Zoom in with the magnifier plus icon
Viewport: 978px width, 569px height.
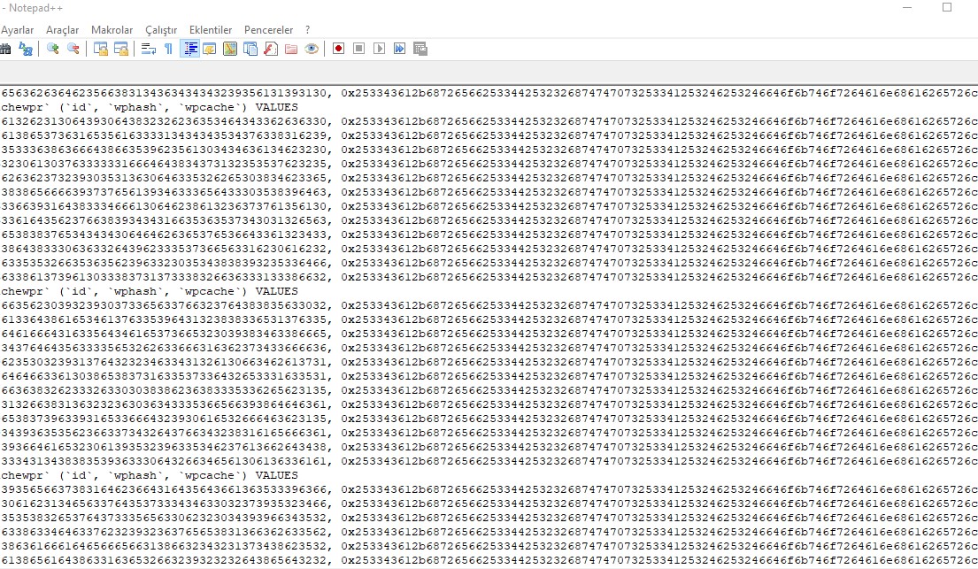coord(53,49)
